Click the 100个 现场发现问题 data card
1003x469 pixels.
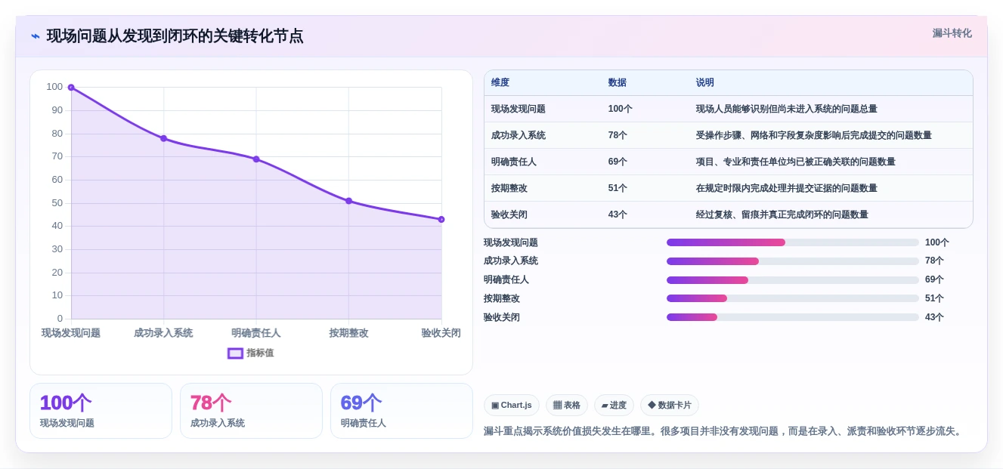101,411
